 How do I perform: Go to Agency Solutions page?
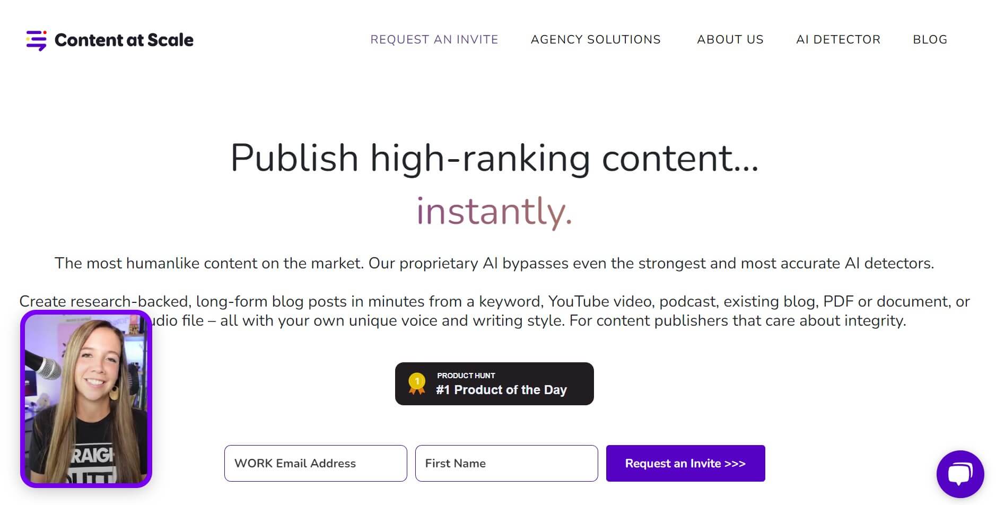click(x=596, y=40)
